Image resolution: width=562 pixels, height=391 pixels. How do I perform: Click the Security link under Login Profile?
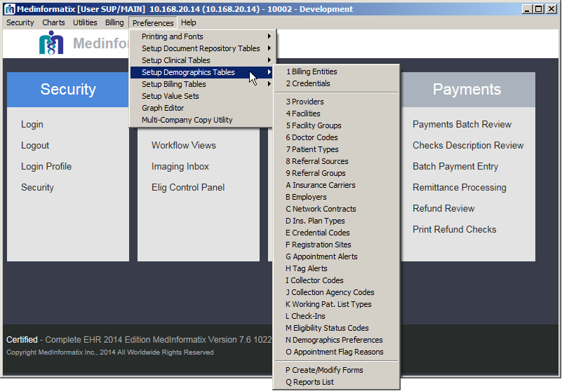point(37,188)
